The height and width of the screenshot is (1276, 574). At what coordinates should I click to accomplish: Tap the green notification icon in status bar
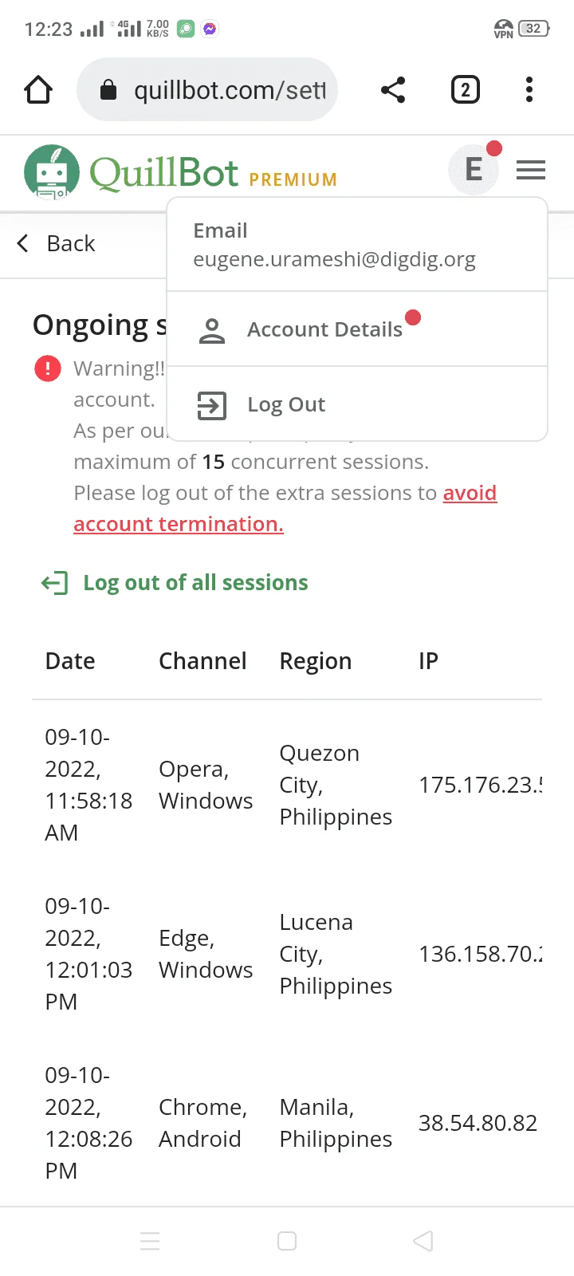tap(186, 30)
